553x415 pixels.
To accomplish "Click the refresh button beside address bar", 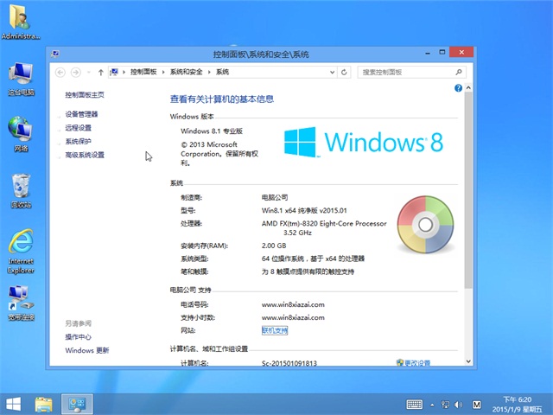I will tap(346, 73).
